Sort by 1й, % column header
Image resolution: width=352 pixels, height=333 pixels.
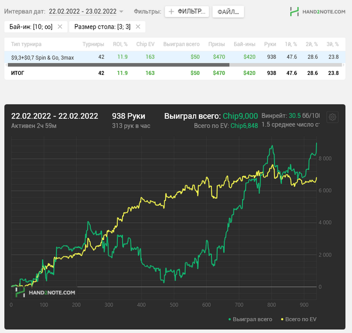tap(291, 44)
